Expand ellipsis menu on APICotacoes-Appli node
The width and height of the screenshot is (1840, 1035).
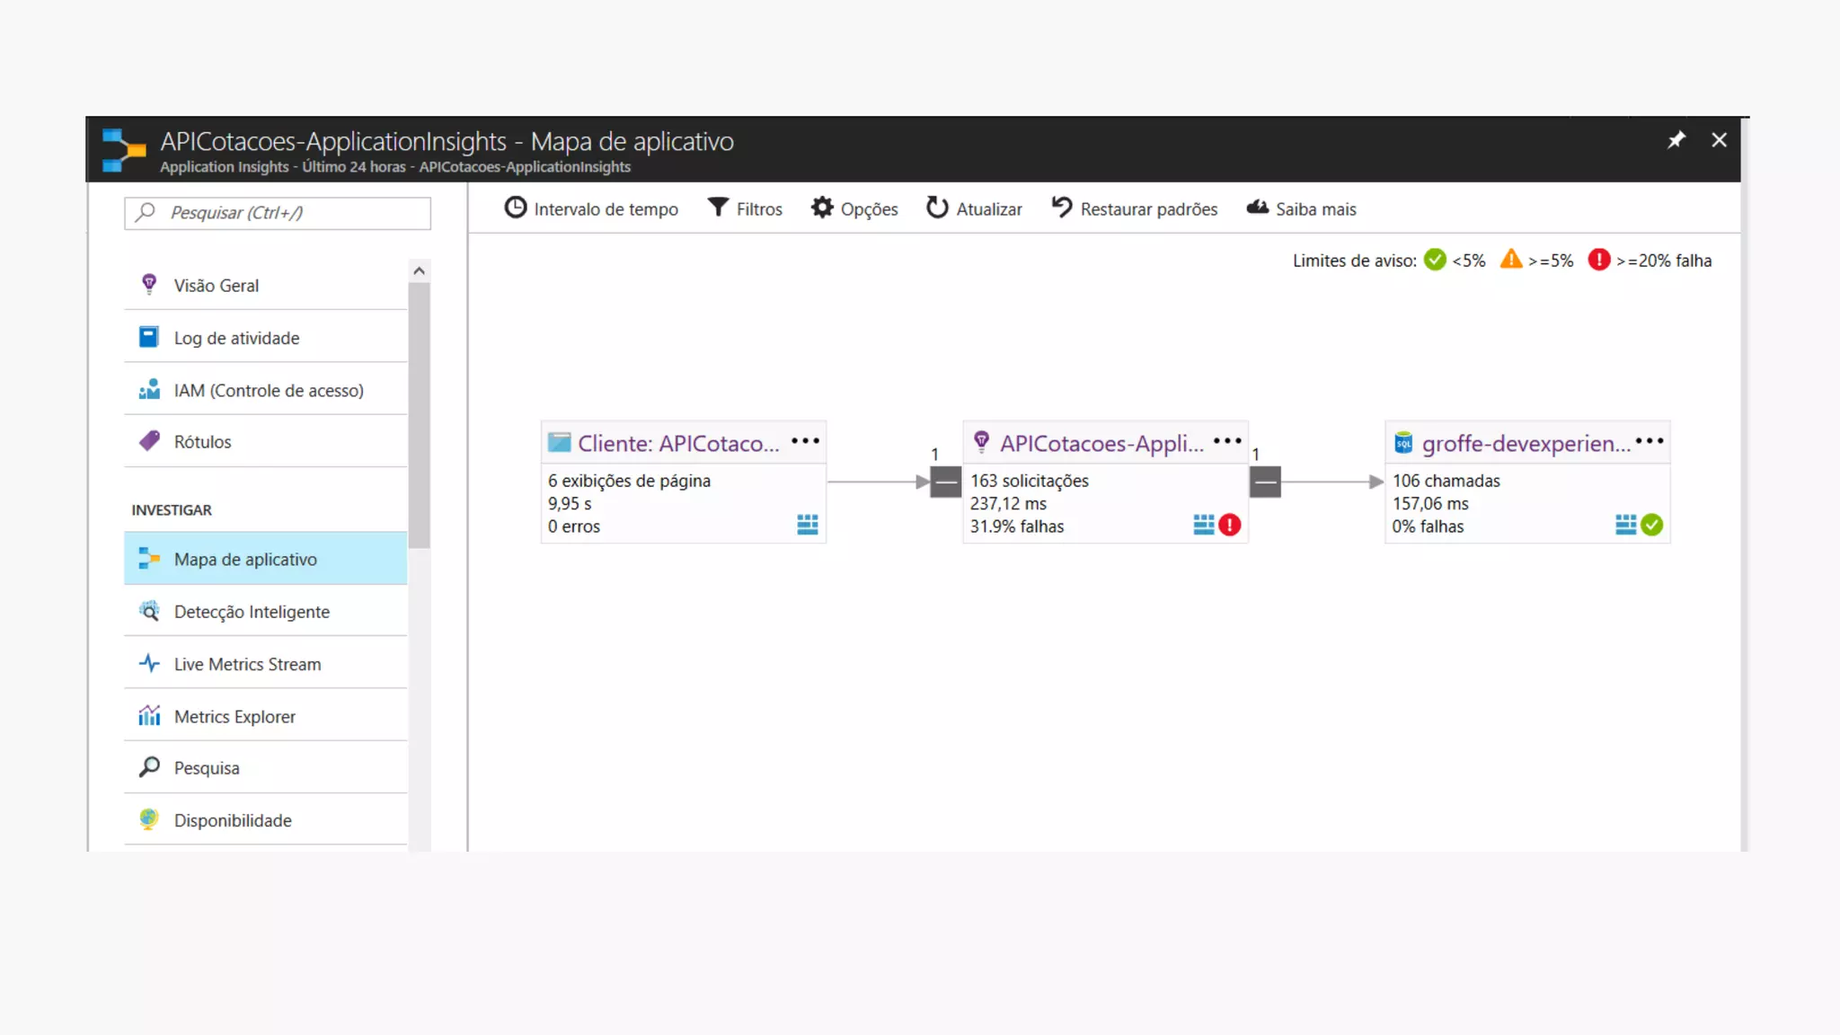[1227, 441]
